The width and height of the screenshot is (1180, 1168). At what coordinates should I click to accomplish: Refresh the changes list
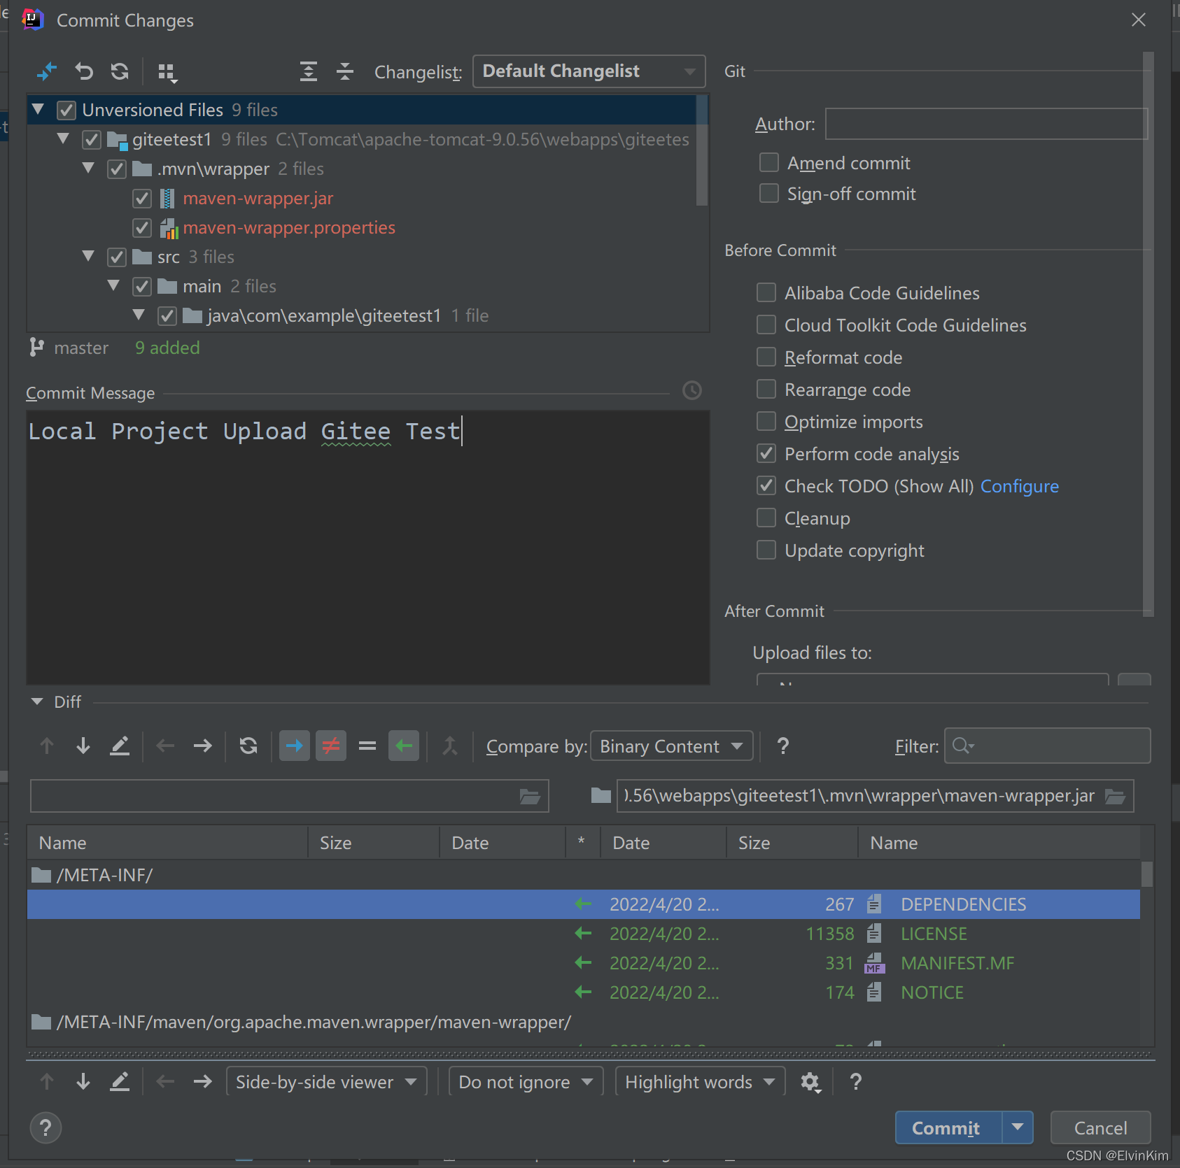tap(120, 71)
